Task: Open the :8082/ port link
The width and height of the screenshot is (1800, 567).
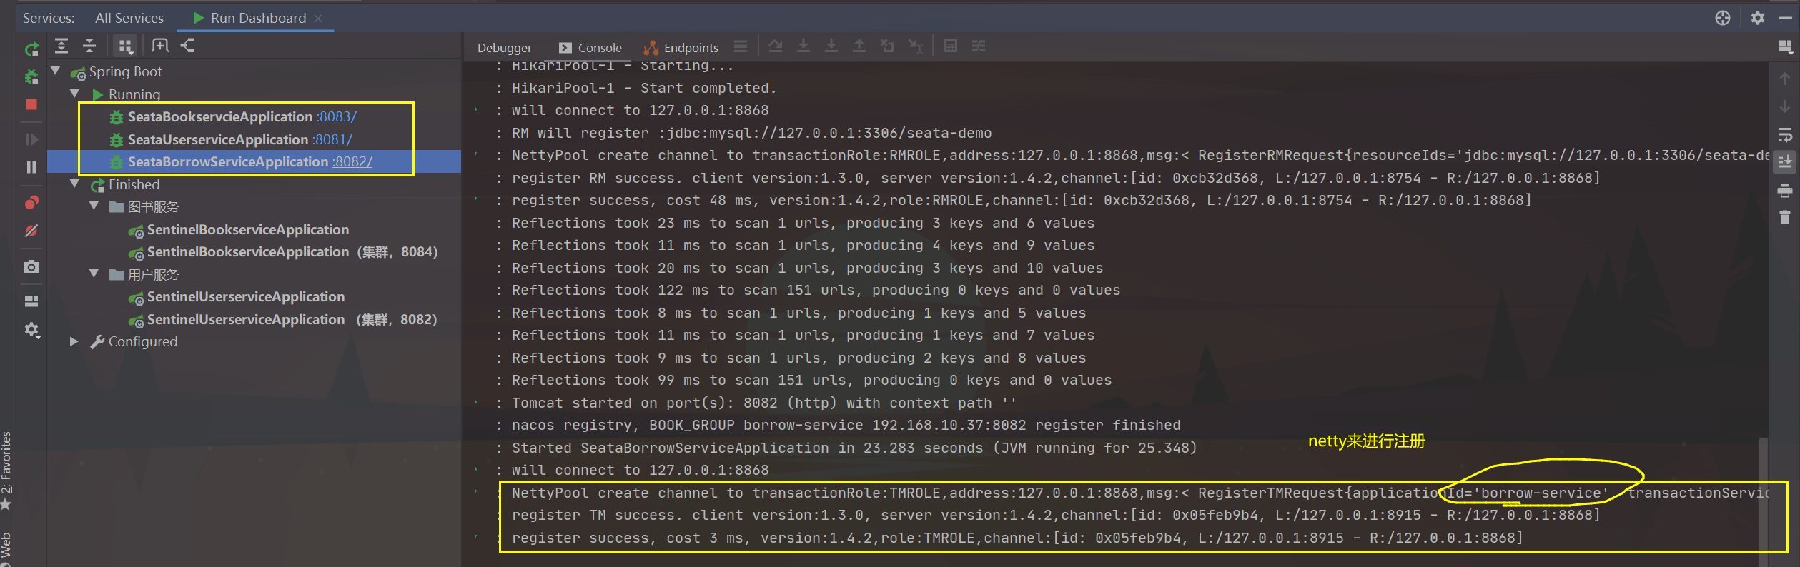Action: (x=352, y=161)
